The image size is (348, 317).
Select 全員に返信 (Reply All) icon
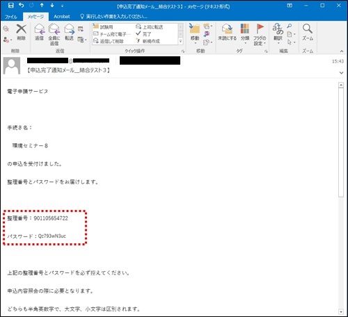pyautogui.click(x=54, y=29)
